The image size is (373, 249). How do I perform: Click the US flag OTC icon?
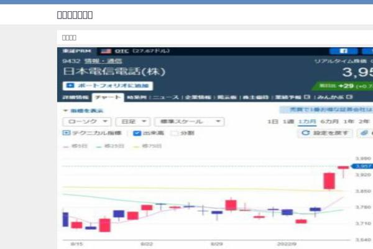106,51
